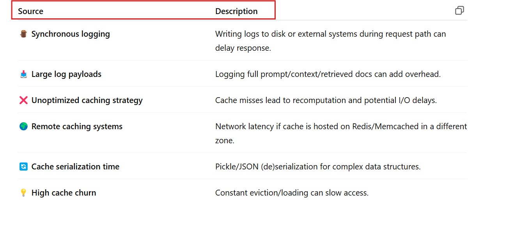Click the copy table icon

point(459,11)
